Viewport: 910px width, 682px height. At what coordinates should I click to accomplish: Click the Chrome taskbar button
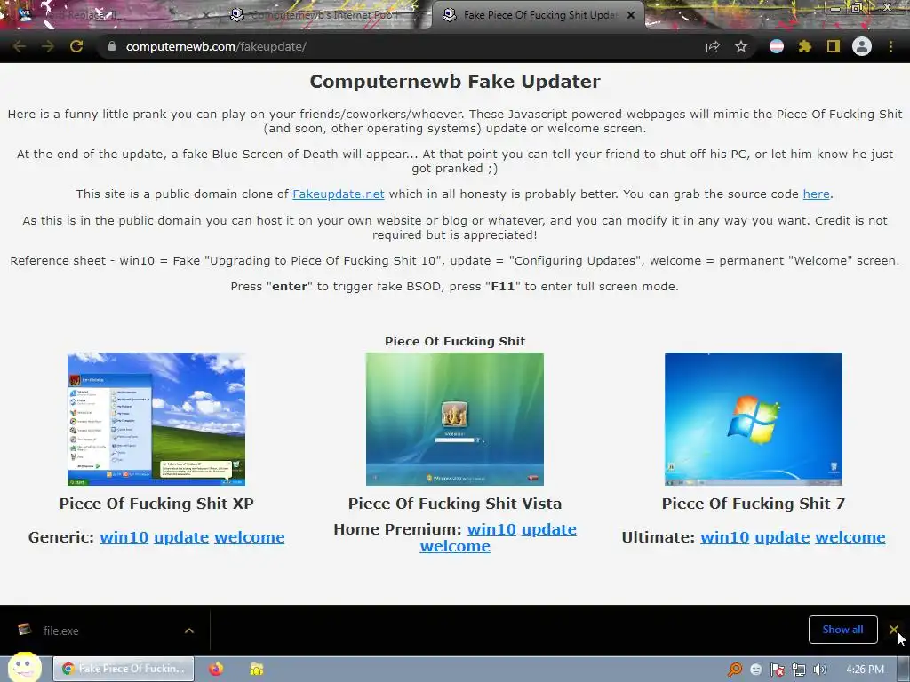124,669
